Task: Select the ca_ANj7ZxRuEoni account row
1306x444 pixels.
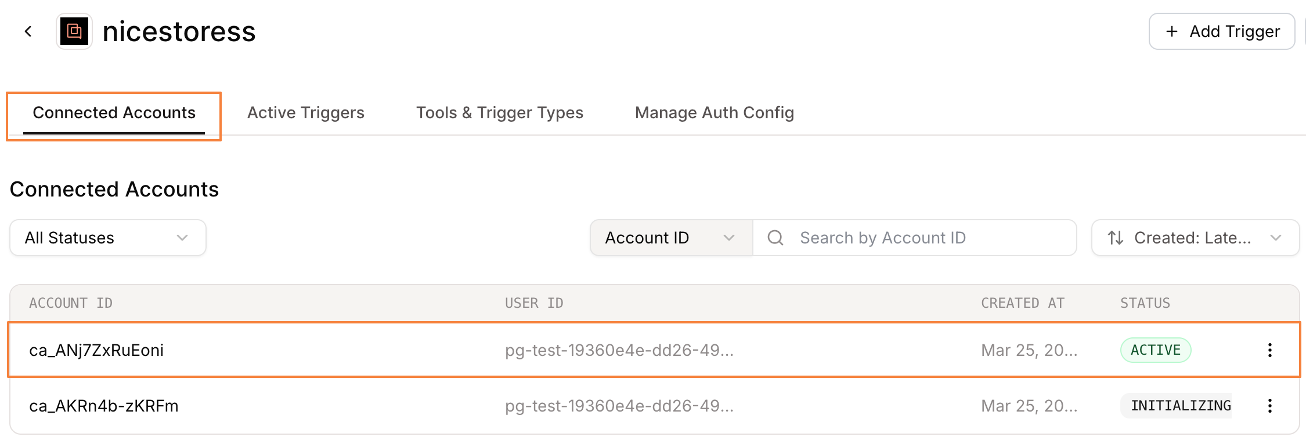Action: point(96,350)
